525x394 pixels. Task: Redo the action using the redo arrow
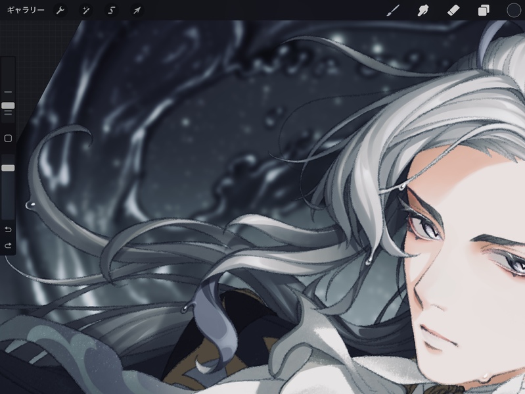tap(8, 245)
